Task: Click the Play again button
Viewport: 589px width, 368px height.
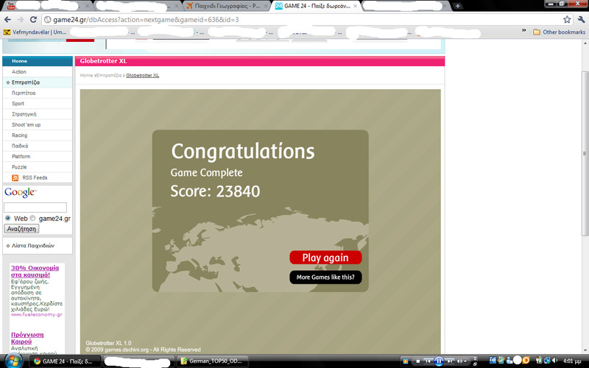Action: point(325,258)
